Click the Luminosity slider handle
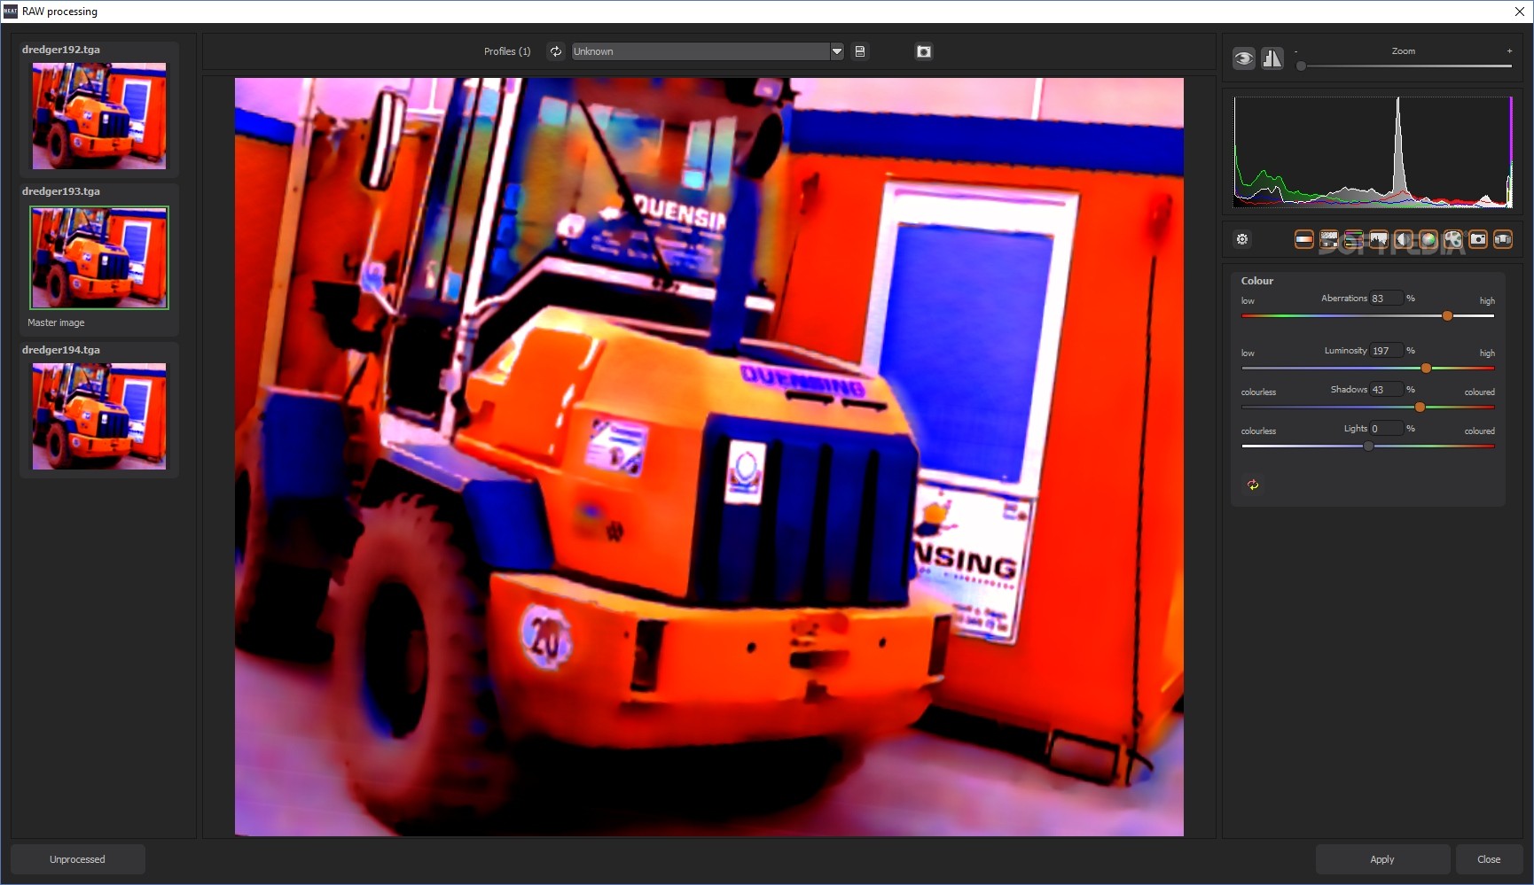Image resolution: width=1534 pixels, height=885 pixels. tap(1426, 368)
